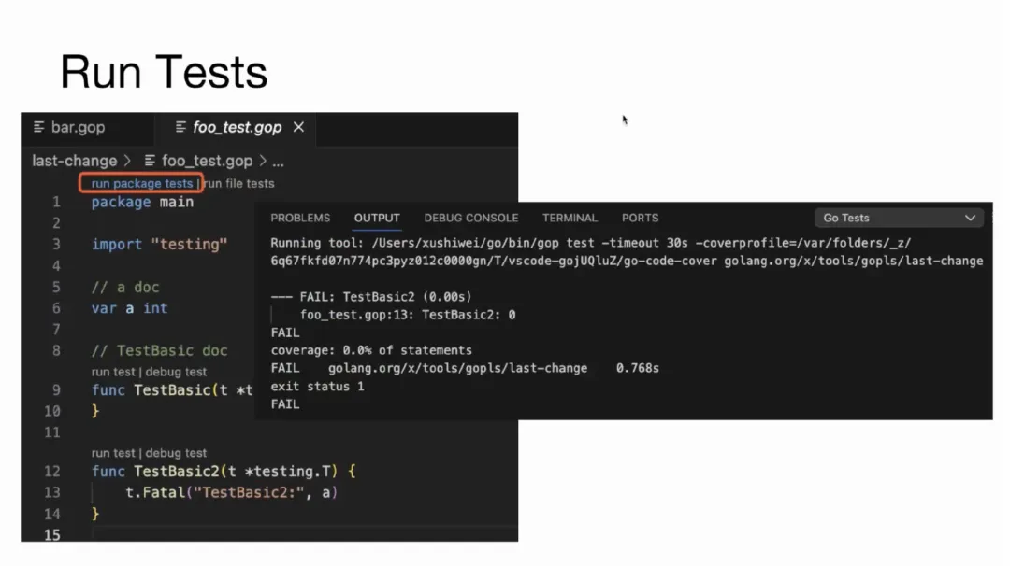1010x566 pixels.
Task: Show the PORTS panel tab
Action: 640,218
